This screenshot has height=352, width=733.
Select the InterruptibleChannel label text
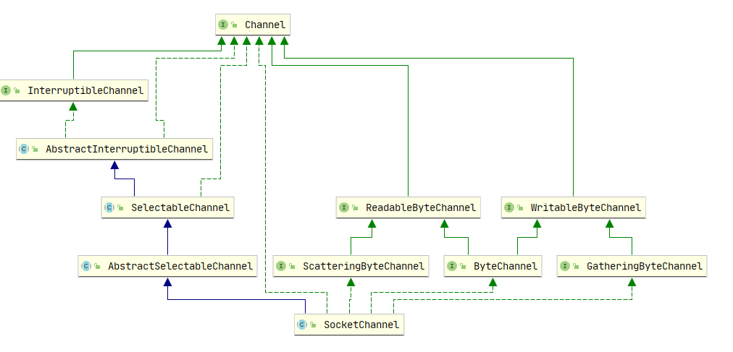pyautogui.click(x=85, y=90)
